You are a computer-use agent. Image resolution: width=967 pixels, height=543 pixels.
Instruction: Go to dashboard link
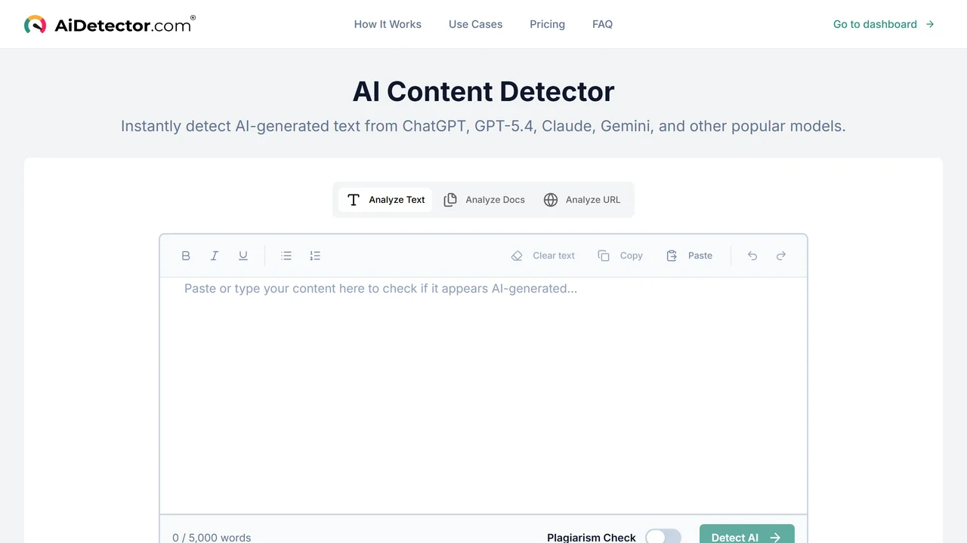(884, 24)
